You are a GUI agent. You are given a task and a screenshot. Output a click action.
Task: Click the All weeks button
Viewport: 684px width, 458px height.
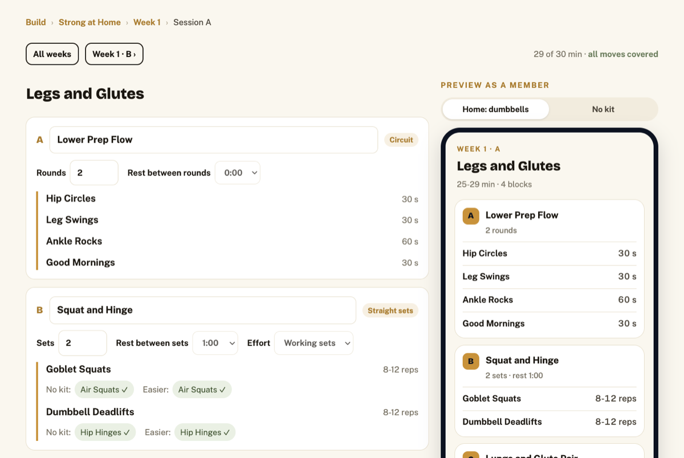tap(52, 54)
